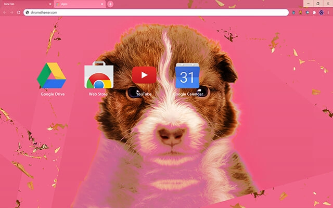
Task: Open Google Calendar app icon
Action: pyautogui.click(x=187, y=75)
